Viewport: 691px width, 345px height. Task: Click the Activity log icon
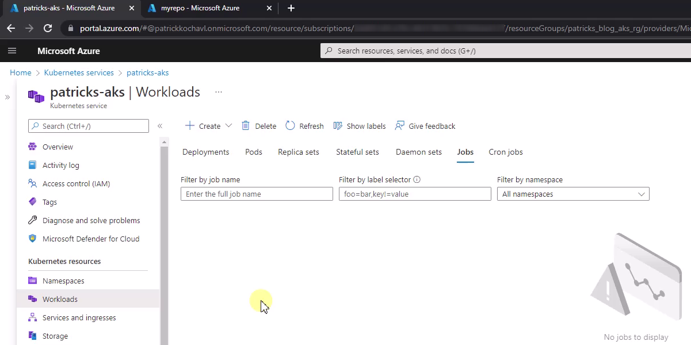click(x=32, y=165)
